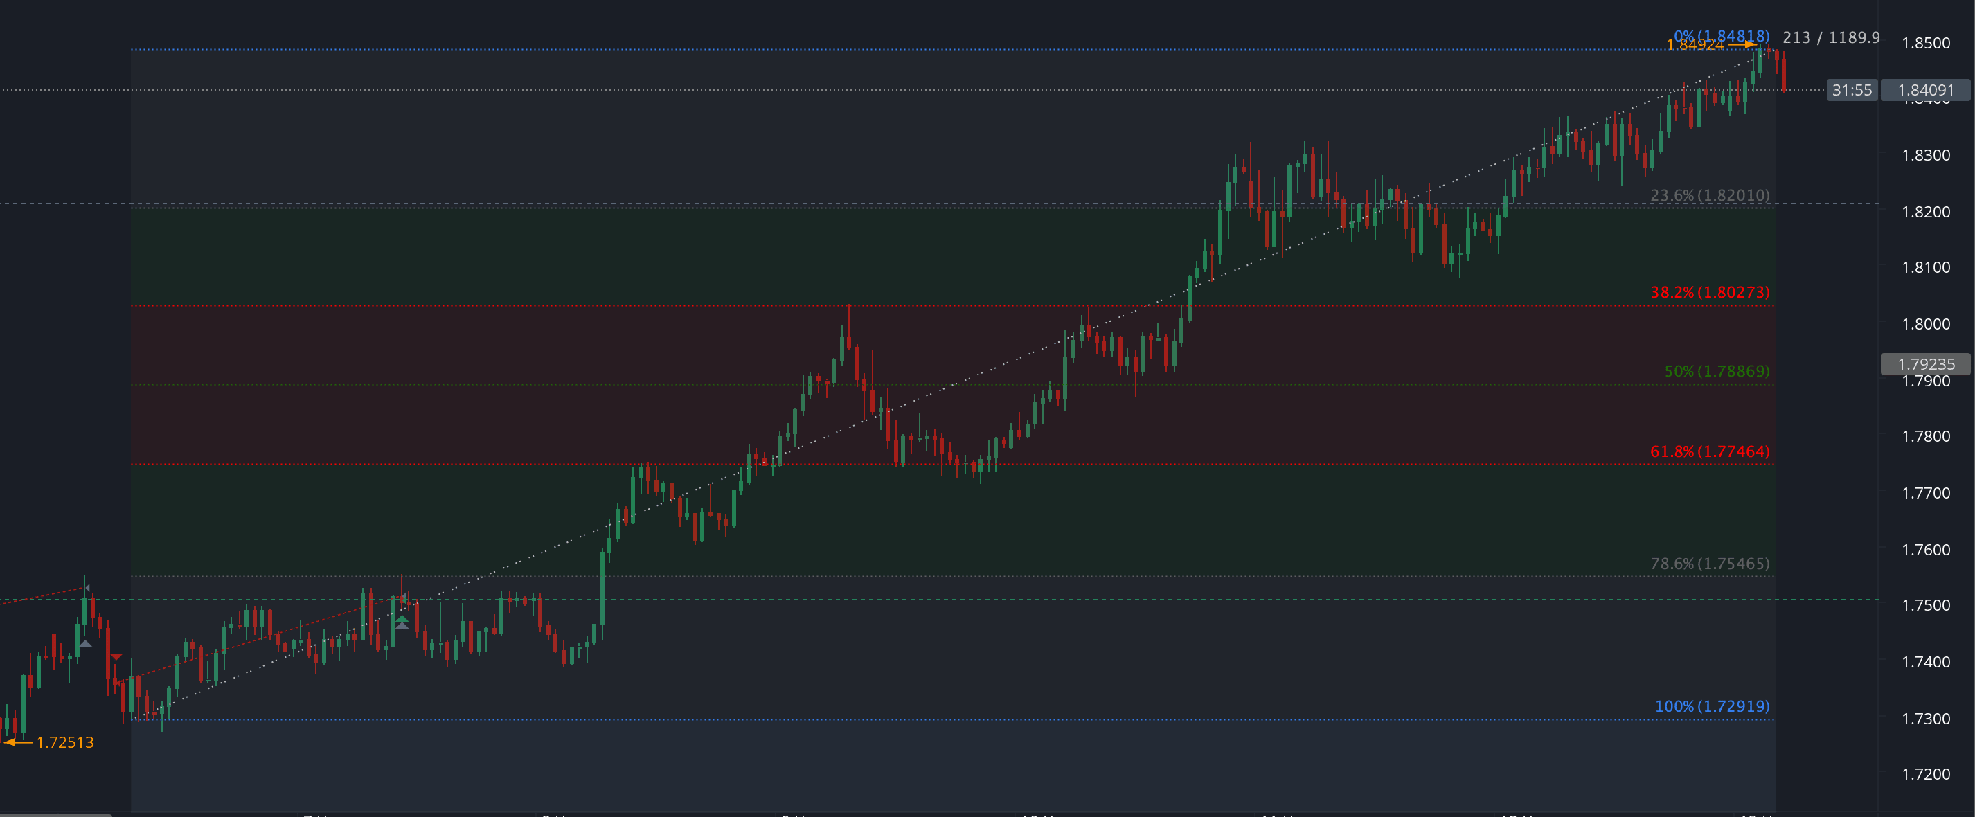This screenshot has width=1975, height=817.
Task: Click the 1.8300 price axis label
Action: (x=1925, y=155)
